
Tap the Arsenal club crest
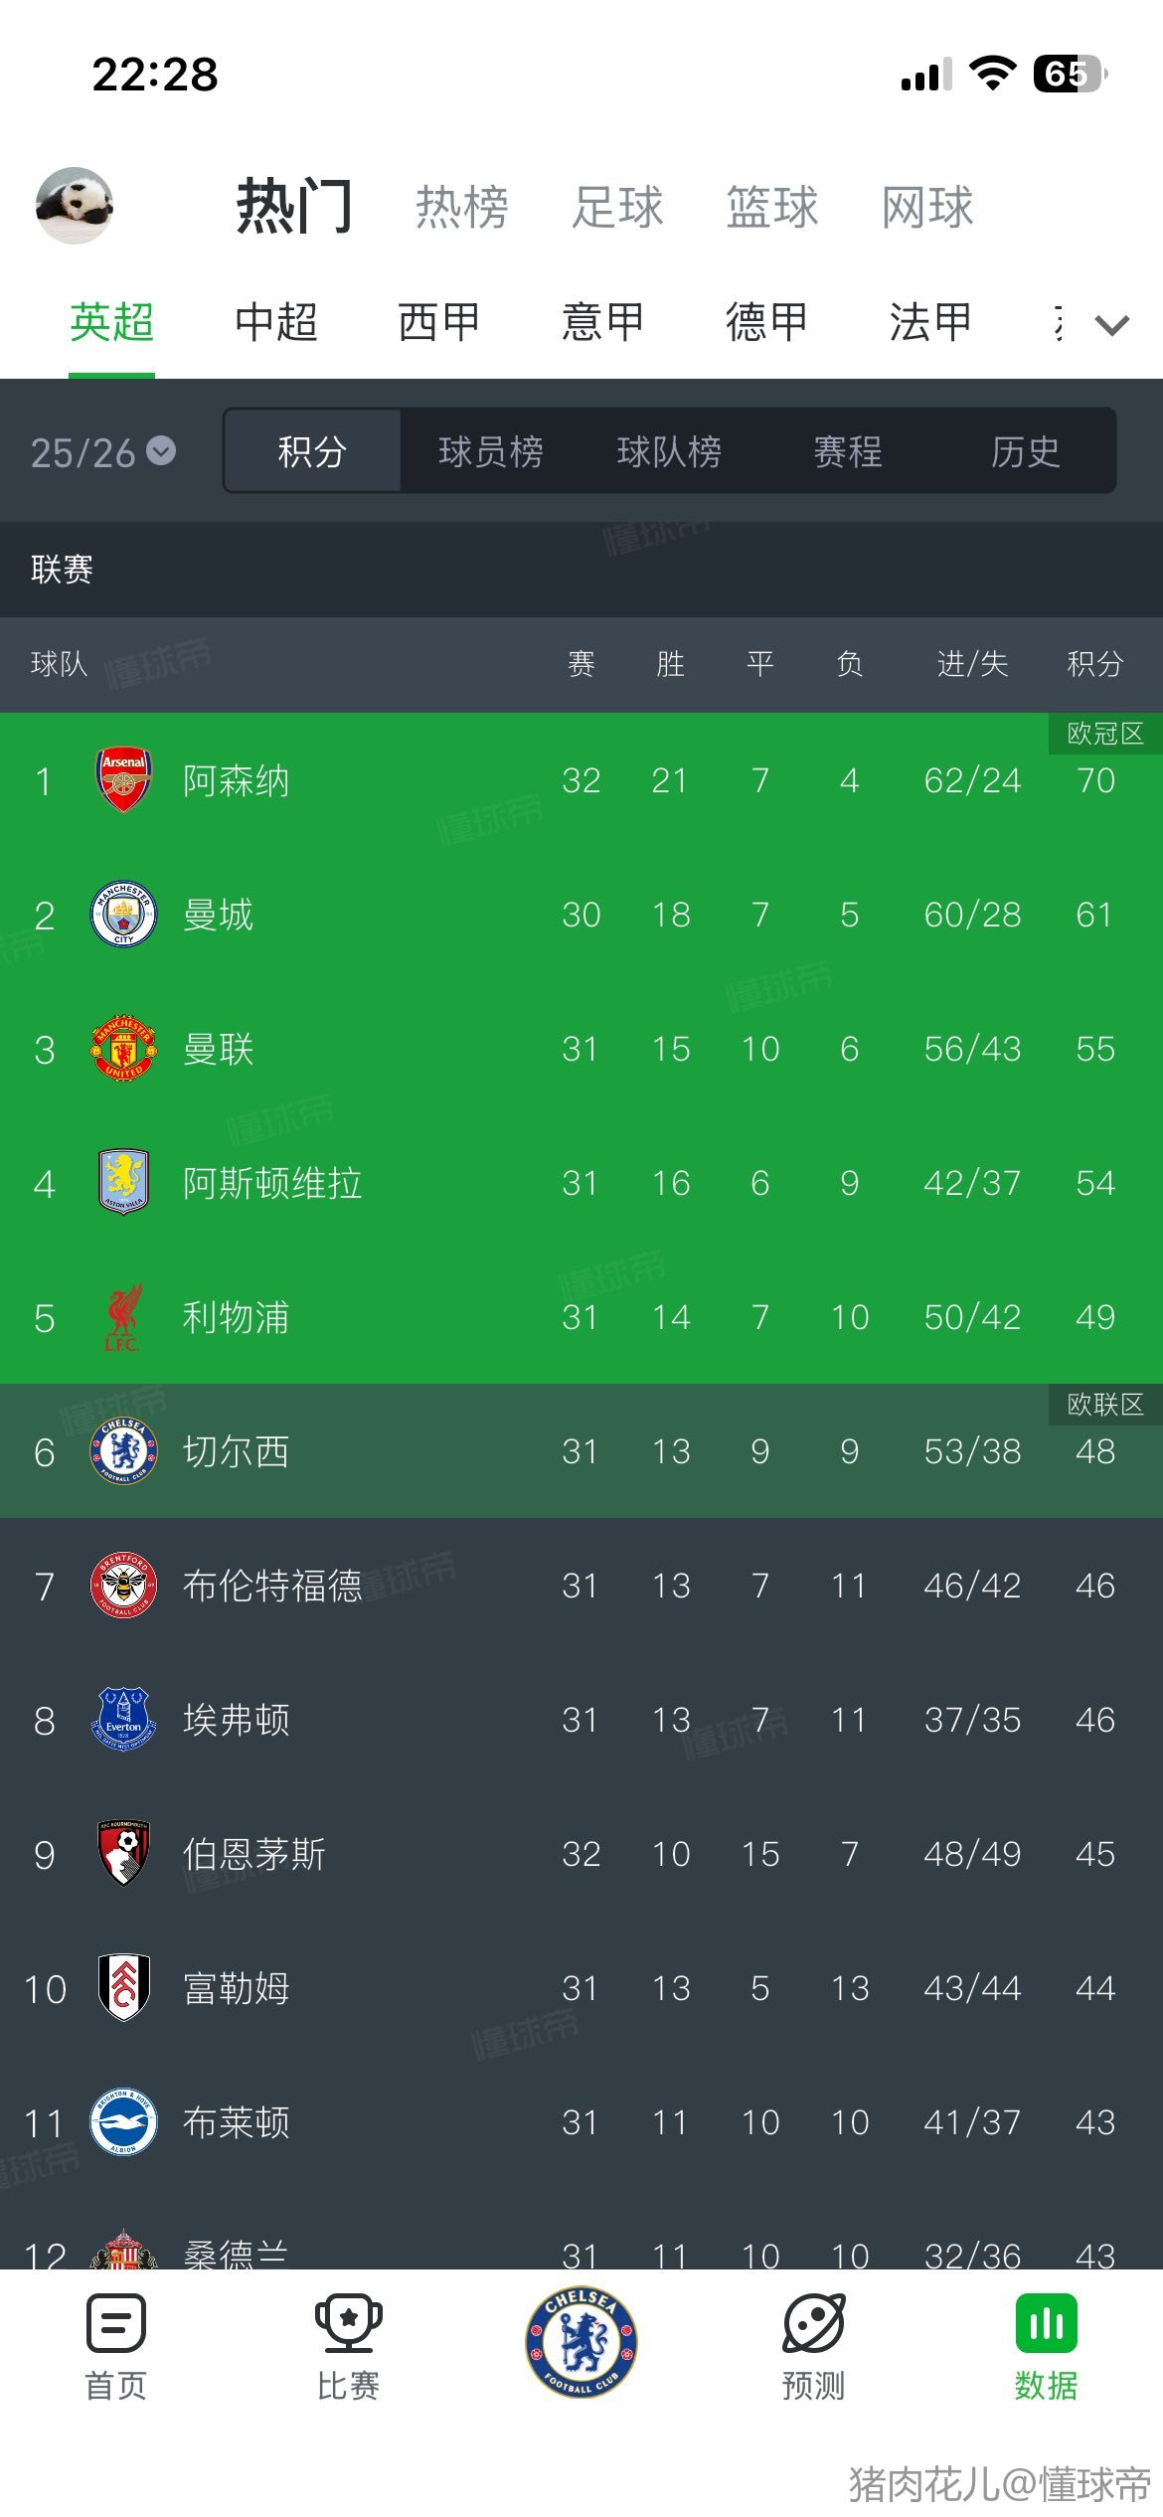pyautogui.click(x=123, y=780)
